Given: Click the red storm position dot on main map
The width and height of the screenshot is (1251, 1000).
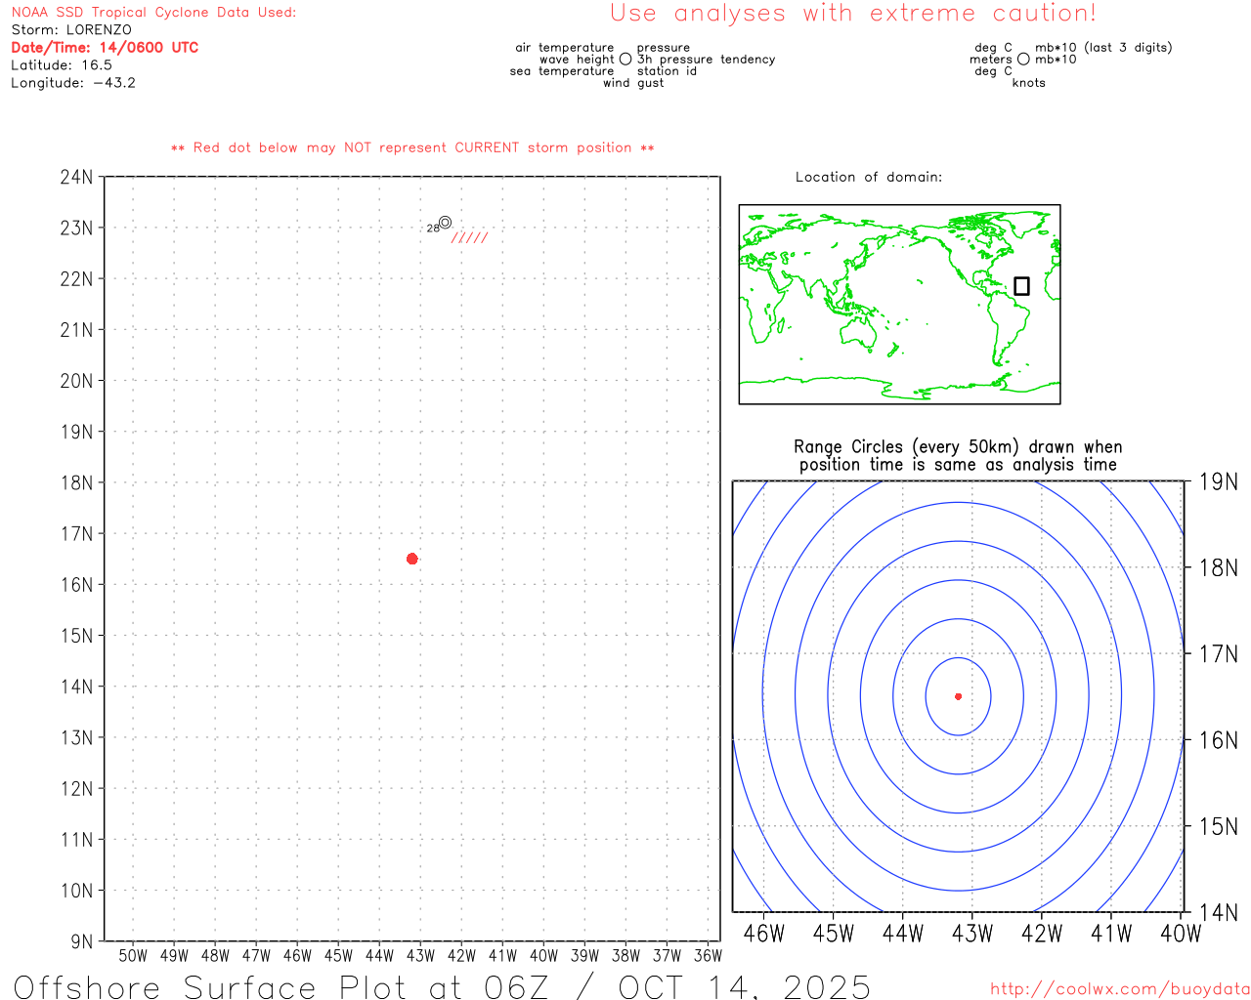Looking at the screenshot, I should click(x=411, y=559).
